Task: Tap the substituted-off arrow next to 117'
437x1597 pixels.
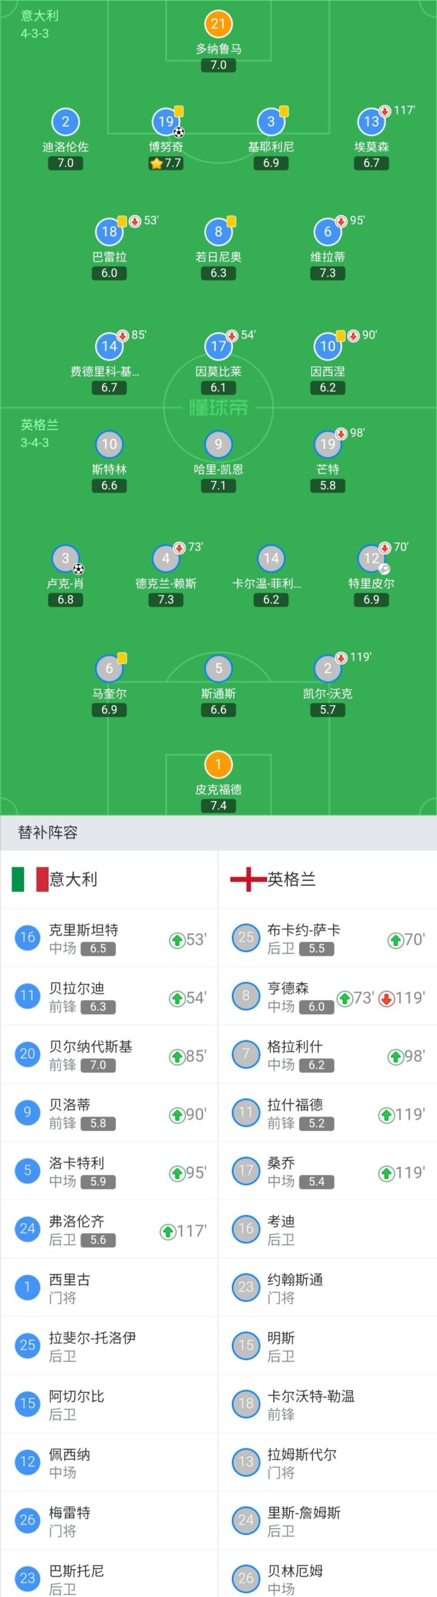Action: point(385,112)
